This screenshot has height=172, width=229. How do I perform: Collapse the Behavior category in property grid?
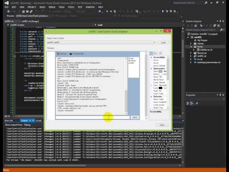151,97
